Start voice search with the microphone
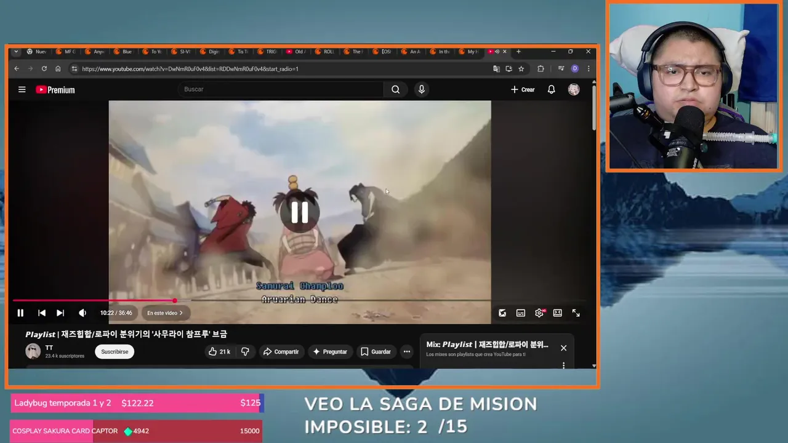 422,89
